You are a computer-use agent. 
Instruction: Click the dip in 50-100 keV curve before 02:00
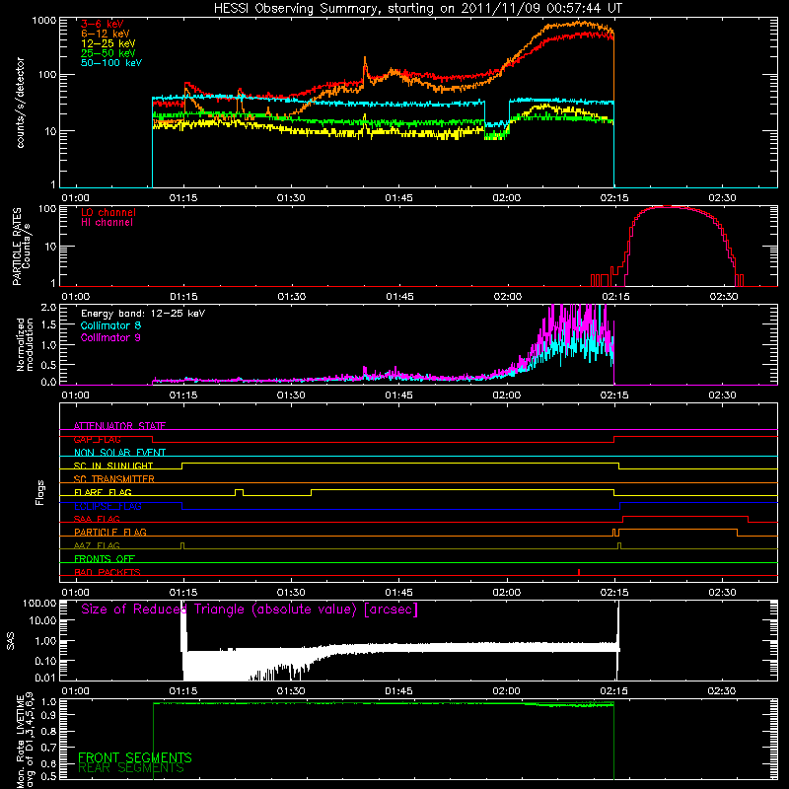click(497, 124)
